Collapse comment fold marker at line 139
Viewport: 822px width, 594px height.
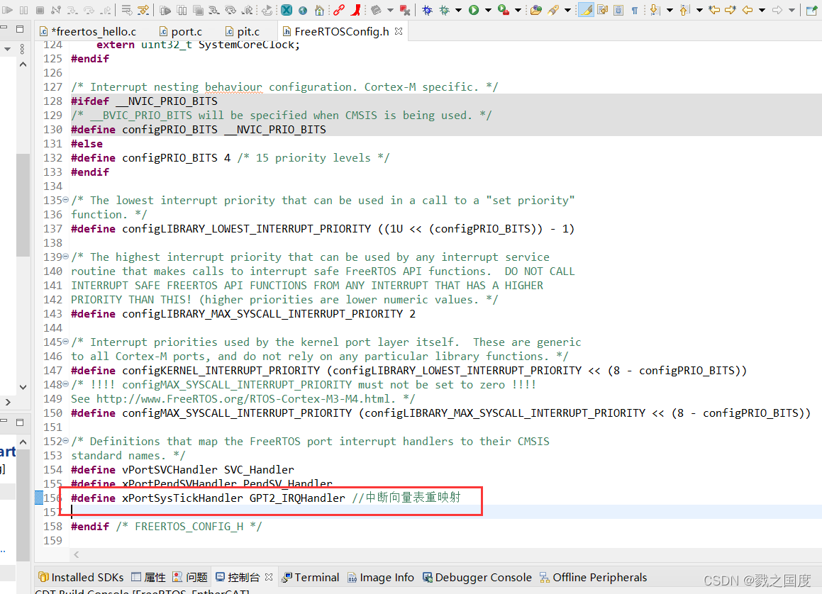point(65,256)
